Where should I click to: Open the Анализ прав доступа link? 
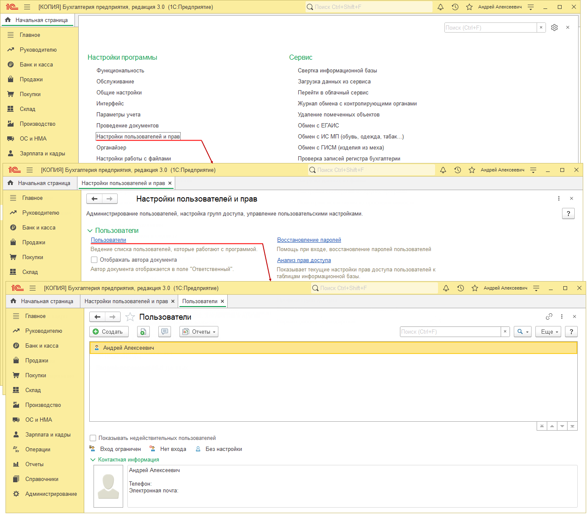tap(304, 260)
